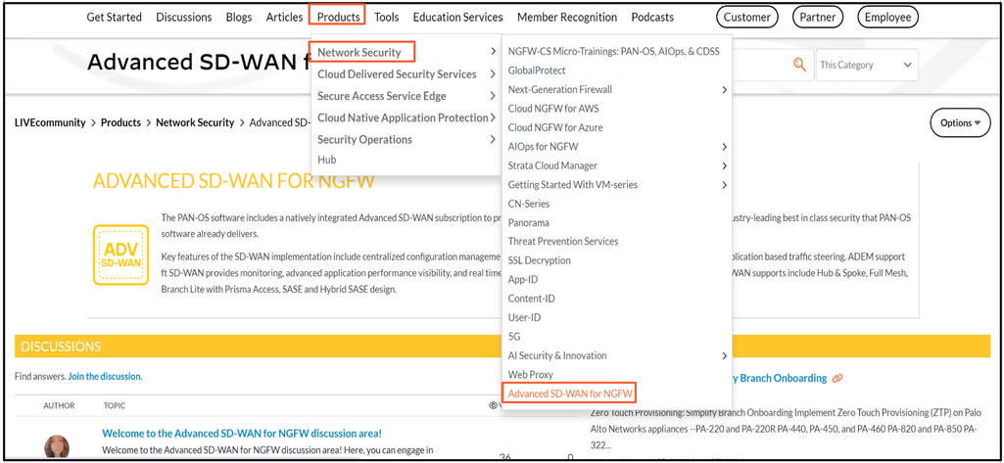Image resolution: width=1004 pixels, height=463 pixels.
Task: Choose AI Security & Innovation entry
Action: coord(557,355)
